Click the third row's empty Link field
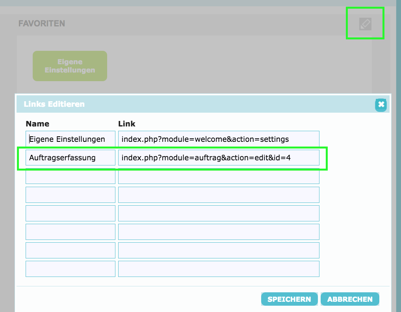The height and width of the screenshot is (312, 401). pos(219,176)
